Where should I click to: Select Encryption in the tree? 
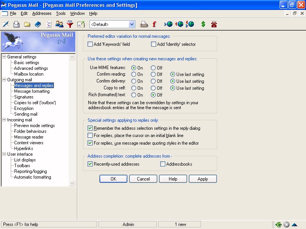click(x=24, y=108)
